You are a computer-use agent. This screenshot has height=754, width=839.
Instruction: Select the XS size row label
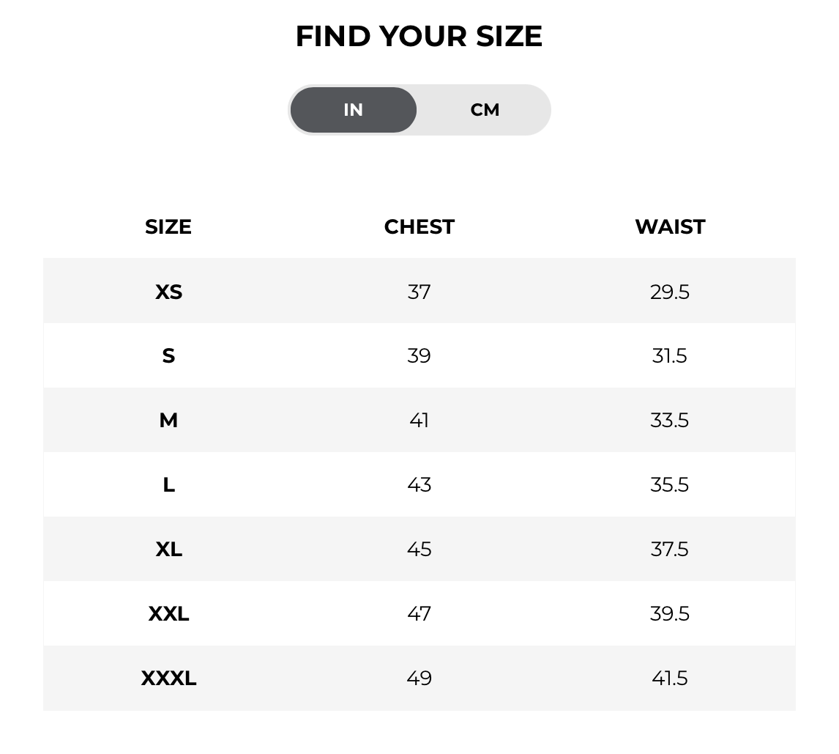168,292
